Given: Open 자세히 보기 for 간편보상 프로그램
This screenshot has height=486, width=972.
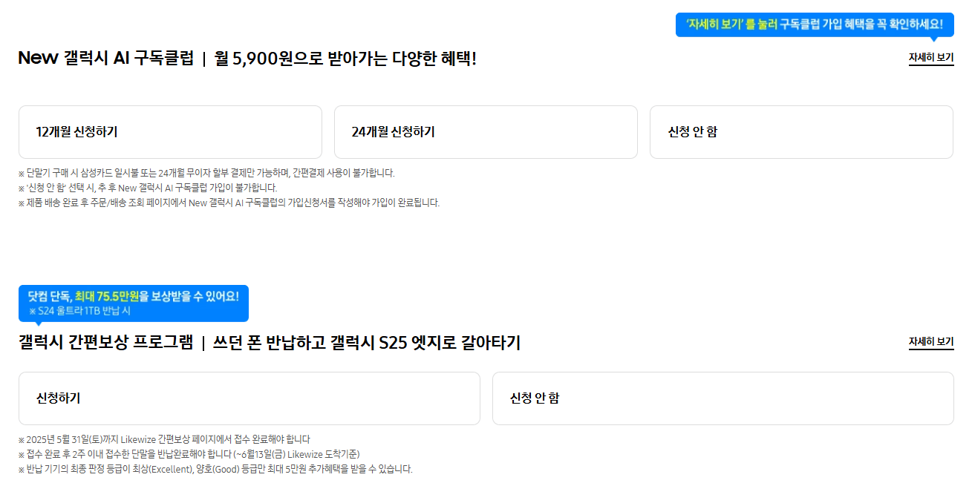Looking at the screenshot, I should [931, 342].
